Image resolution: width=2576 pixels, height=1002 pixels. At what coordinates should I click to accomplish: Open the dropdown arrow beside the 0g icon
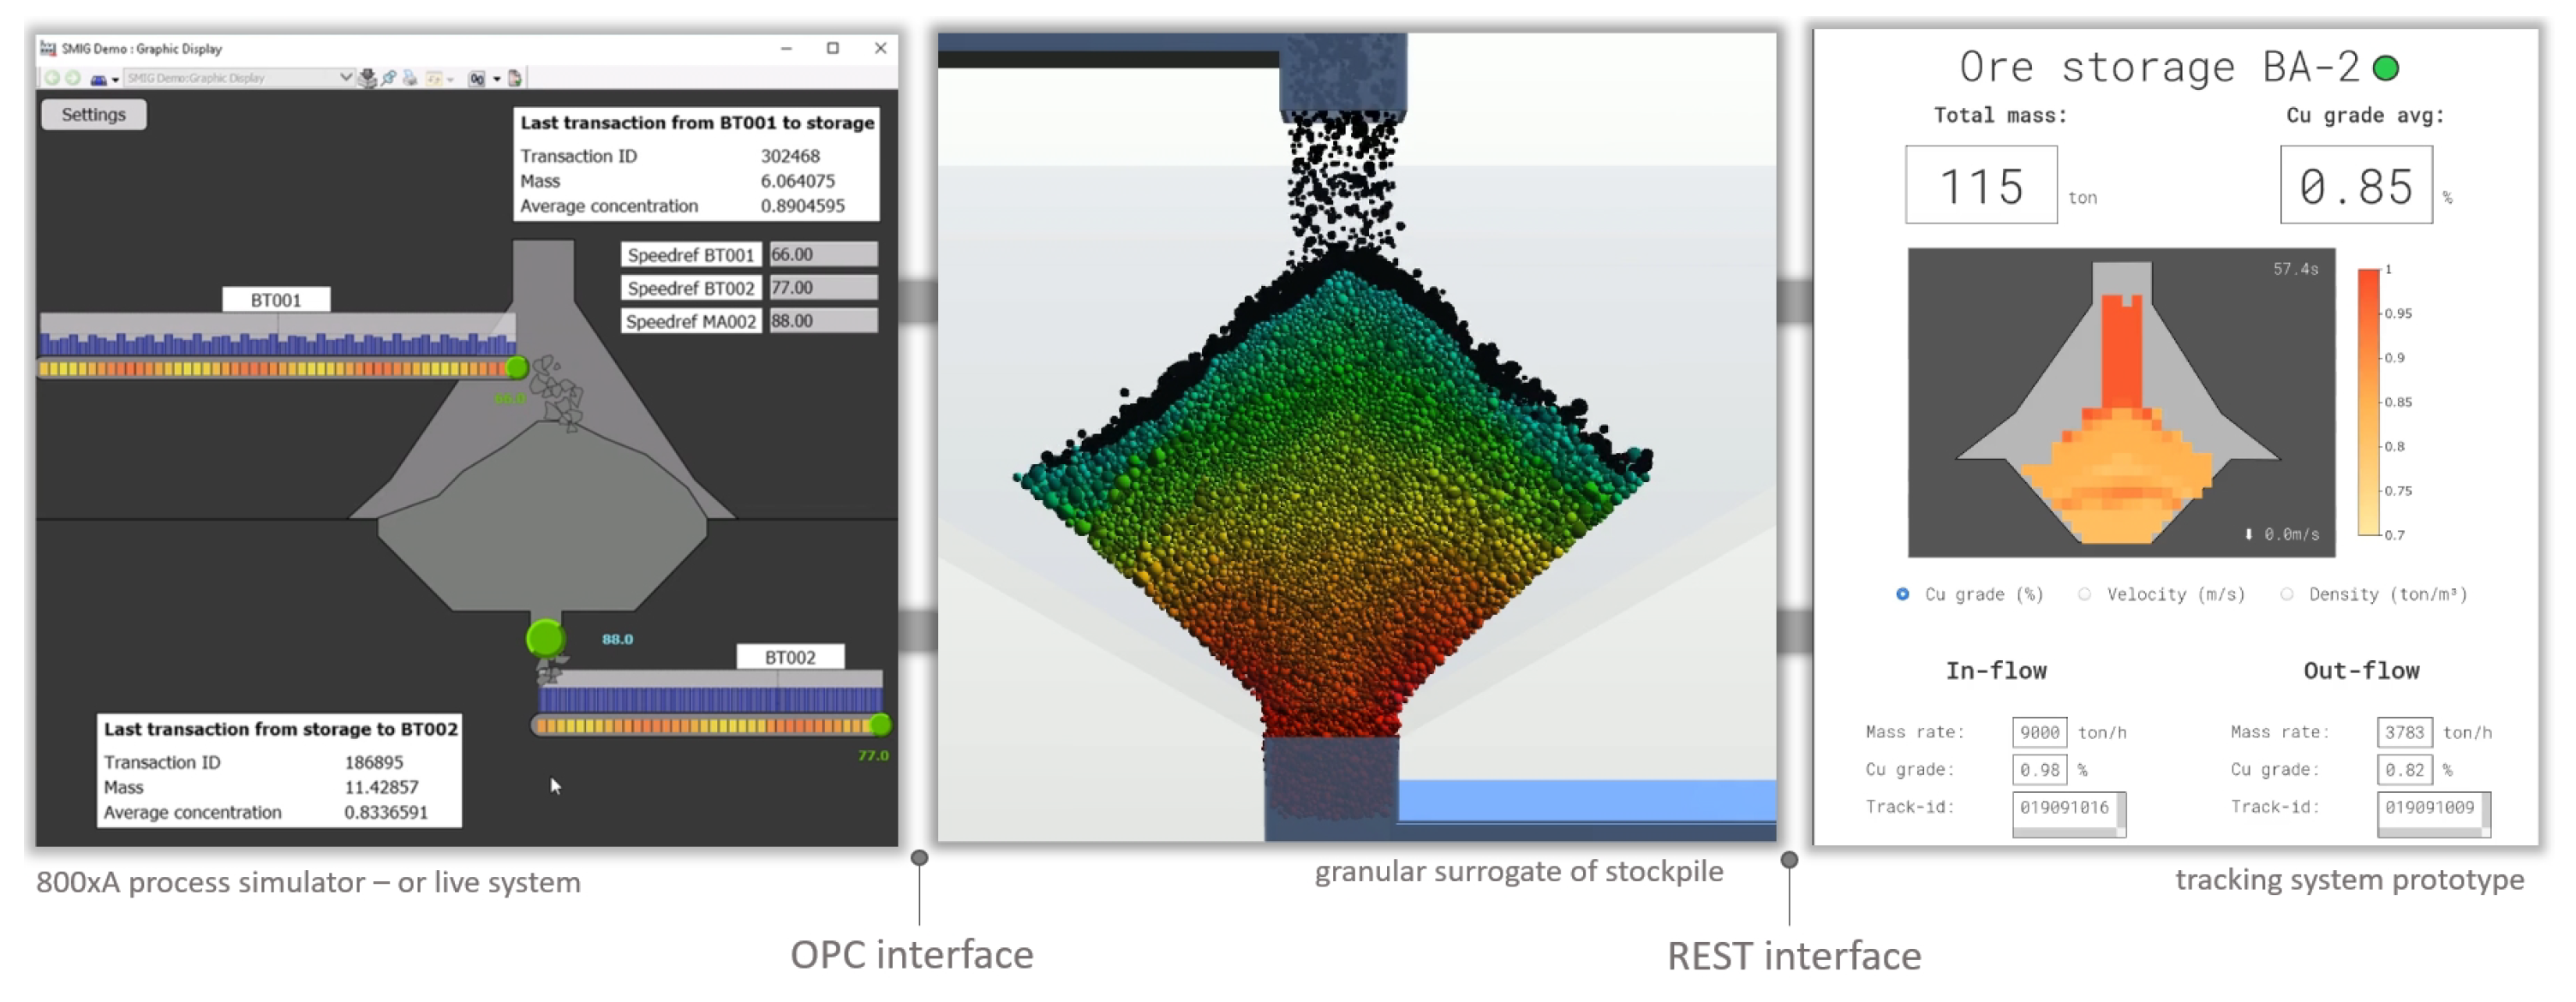pyautogui.click(x=497, y=79)
